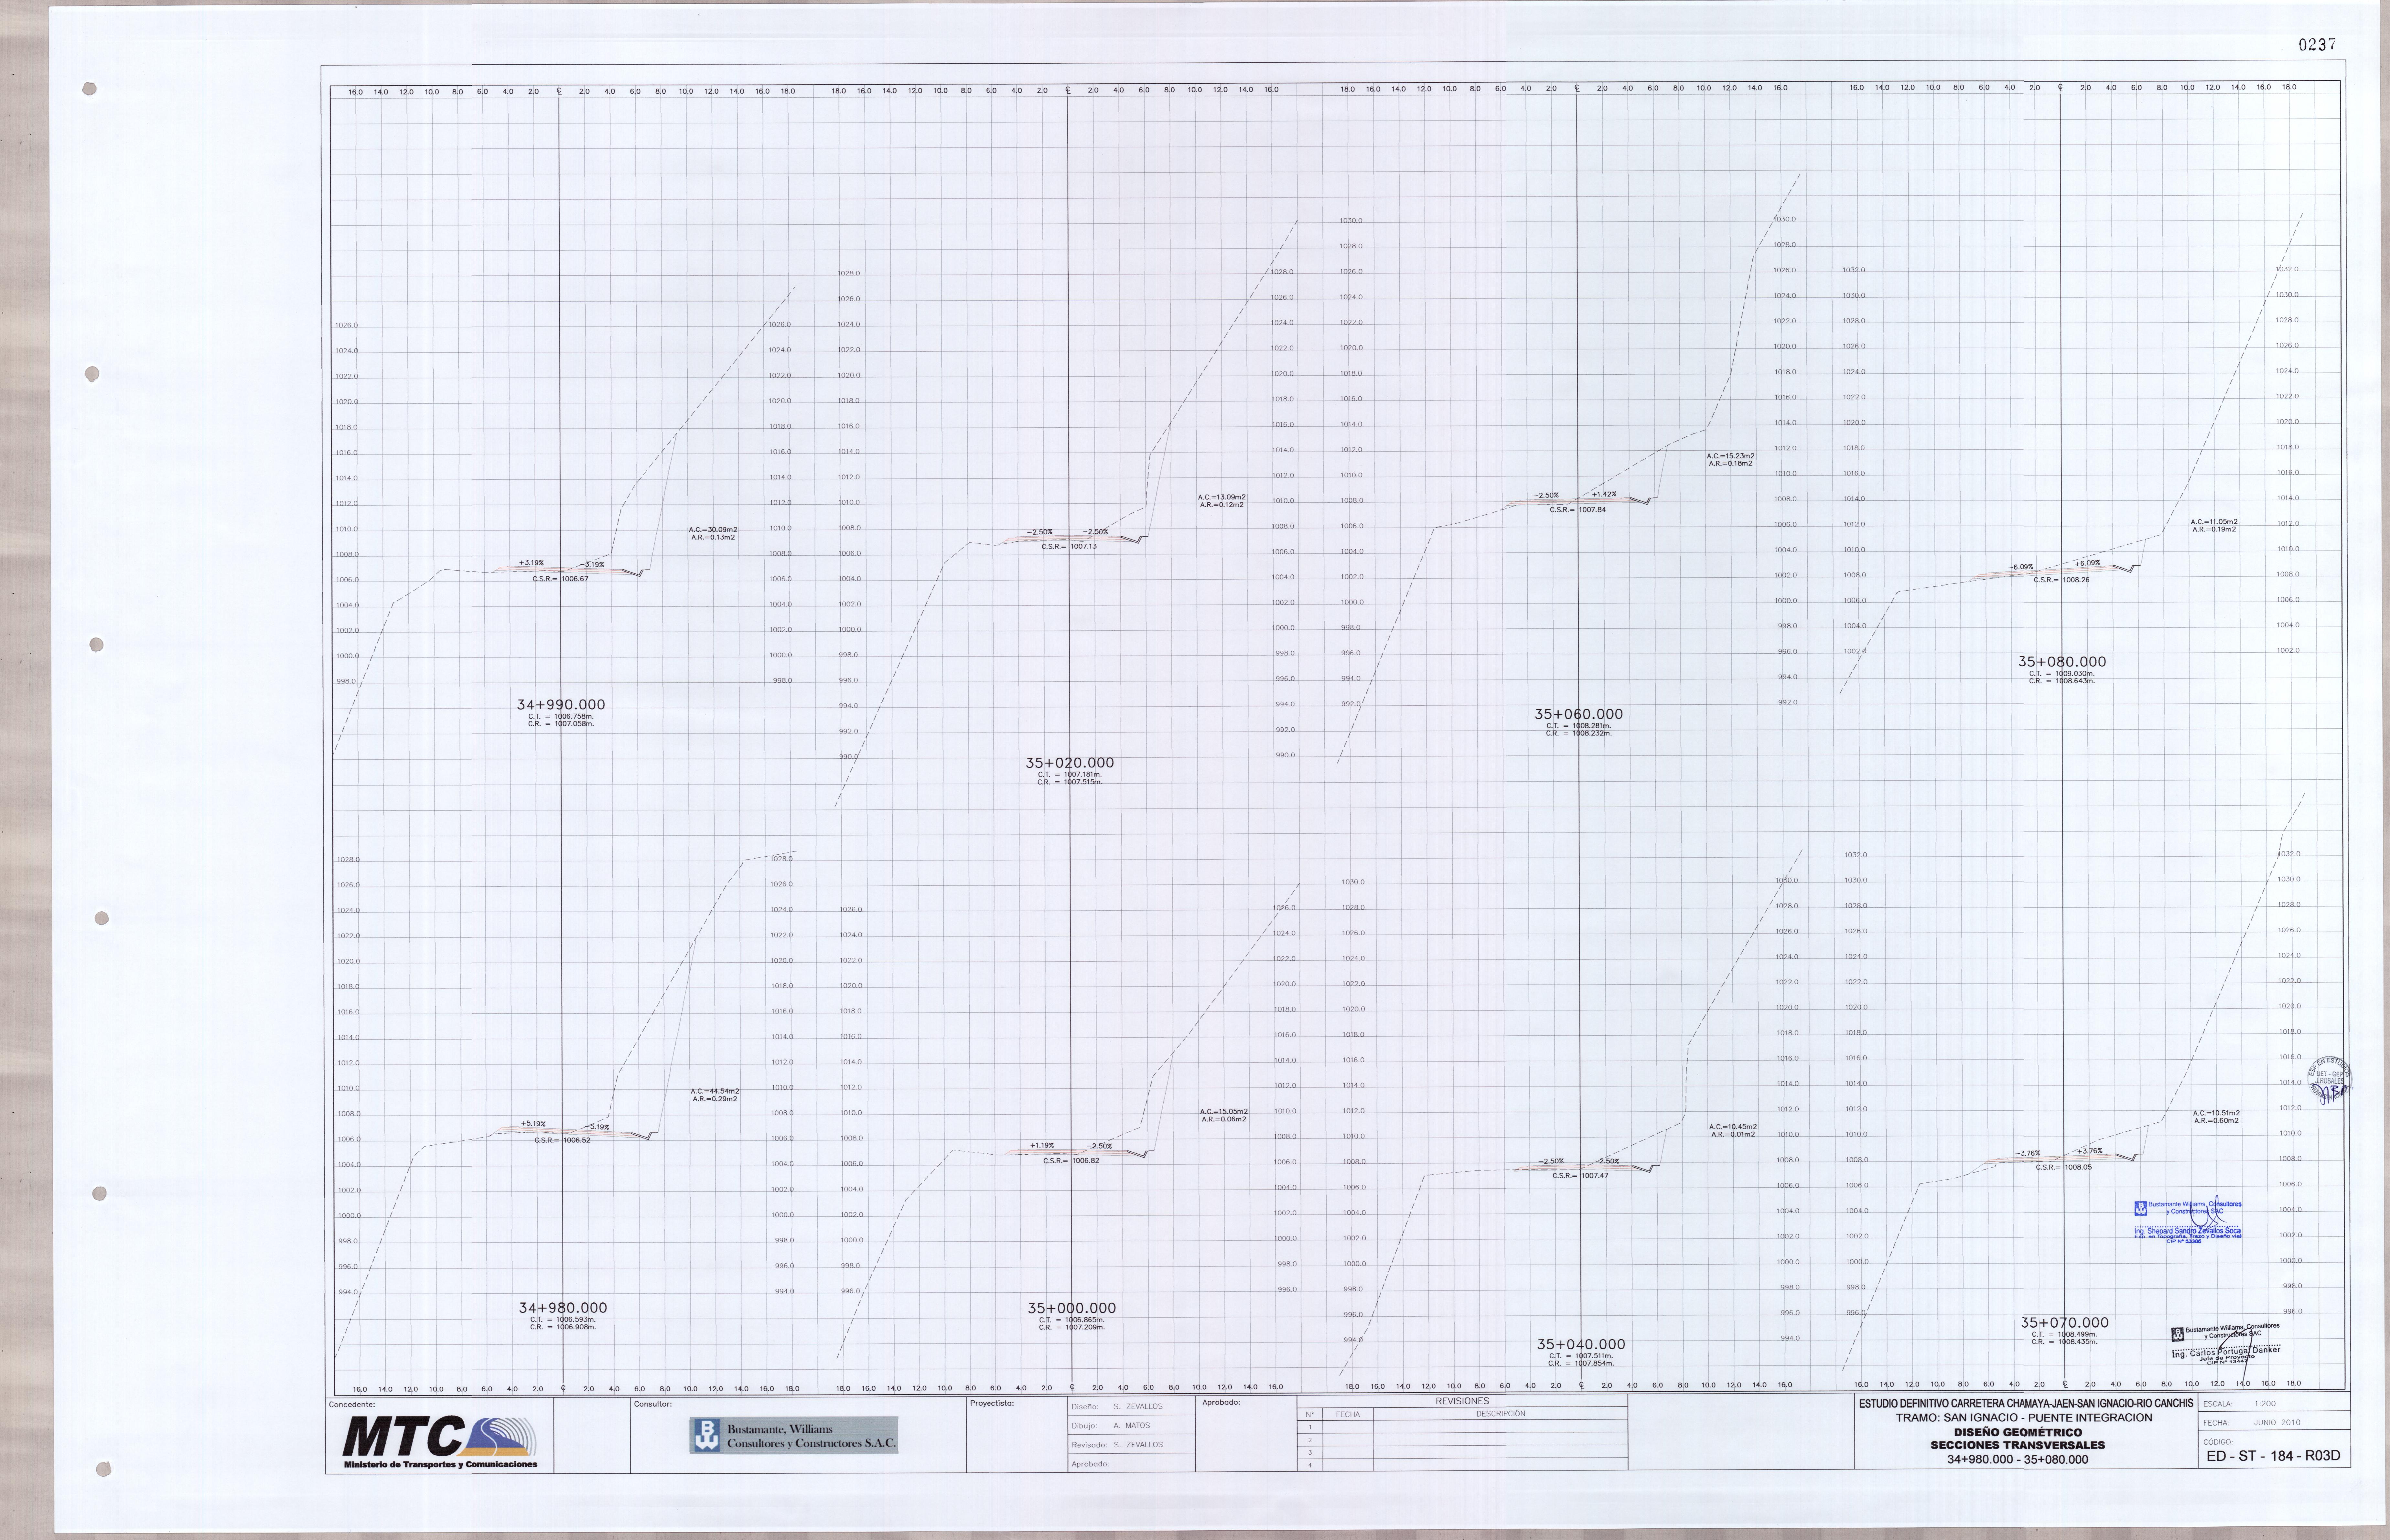Image resolution: width=2390 pixels, height=1540 pixels.
Task: Click the A.C.=13.09m2 area note
Action: (x=1222, y=497)
